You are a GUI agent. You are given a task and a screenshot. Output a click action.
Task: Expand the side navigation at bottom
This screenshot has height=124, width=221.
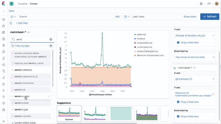[x=4, y=121]
